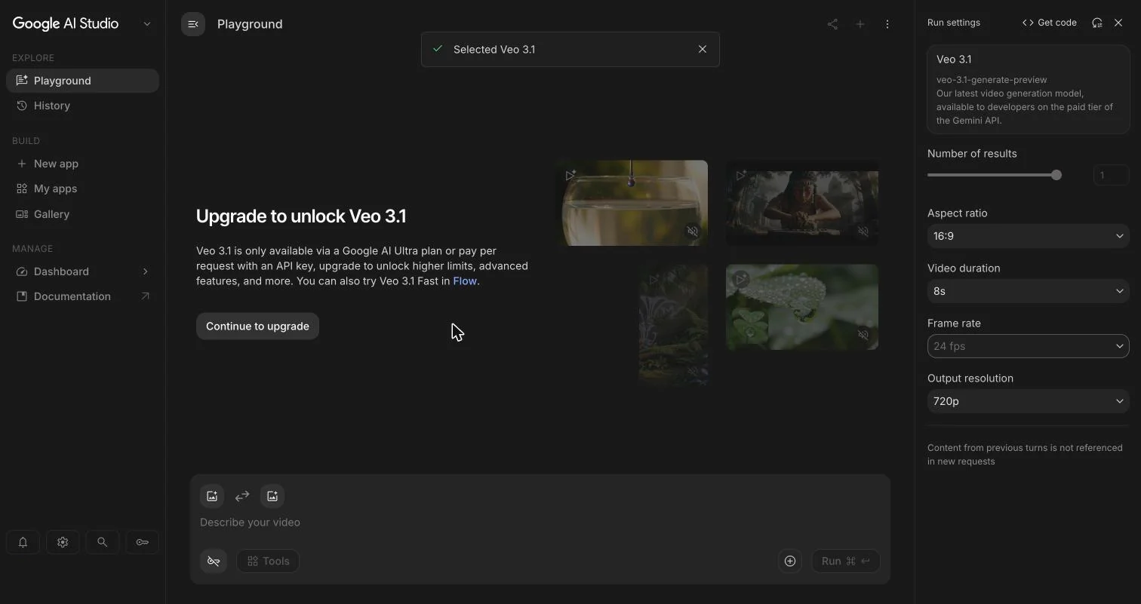The height and width of the screenshot is (604, 1141).
Task: Click the reset settings icon beside Get code
Action: tap(1097, 23)
